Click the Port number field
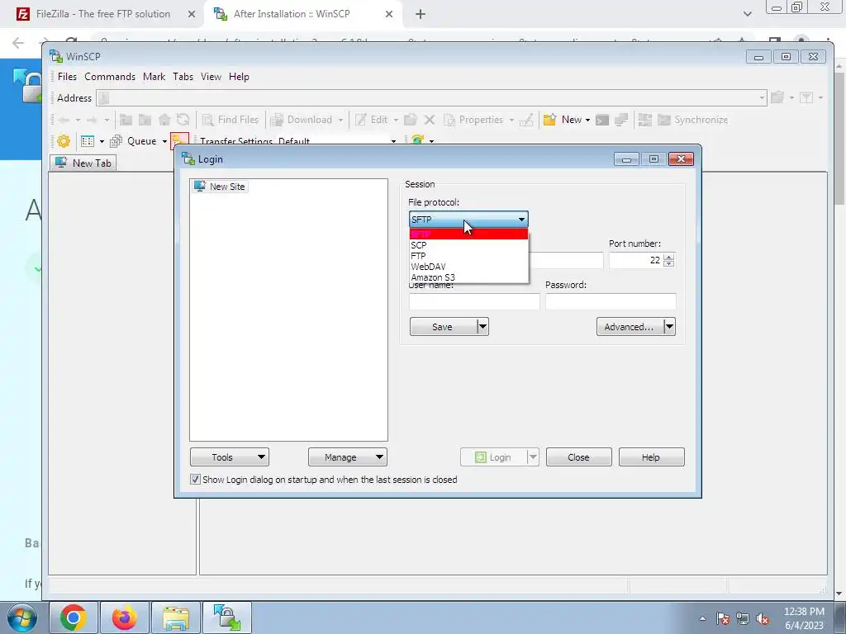The image size is (846, 634). [637, 260]
